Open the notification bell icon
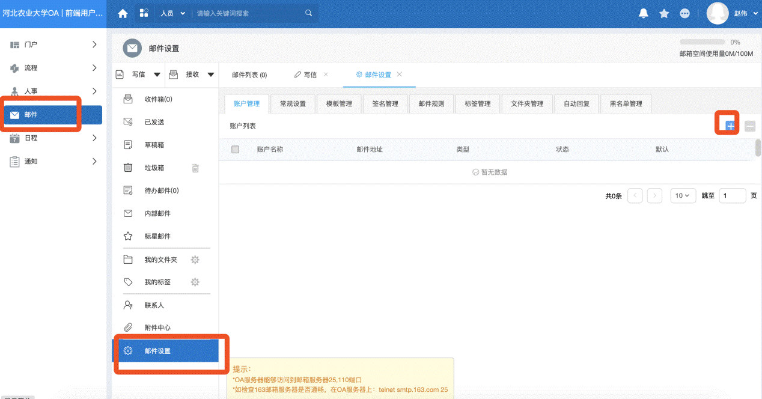The height and width of the screenshot is (399, 762). (644, 13)
